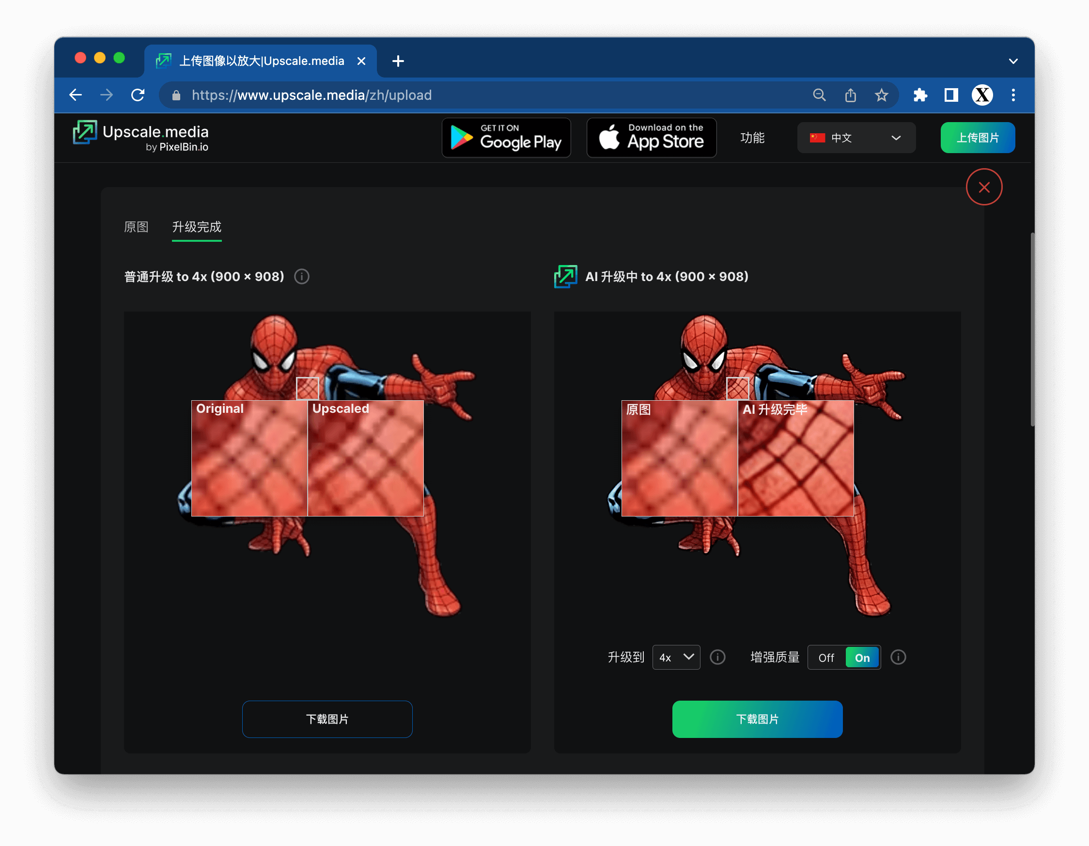The image size is (1089, 846).
Task: Open the 中文 language dropdown
Action: tap(856, 138)
